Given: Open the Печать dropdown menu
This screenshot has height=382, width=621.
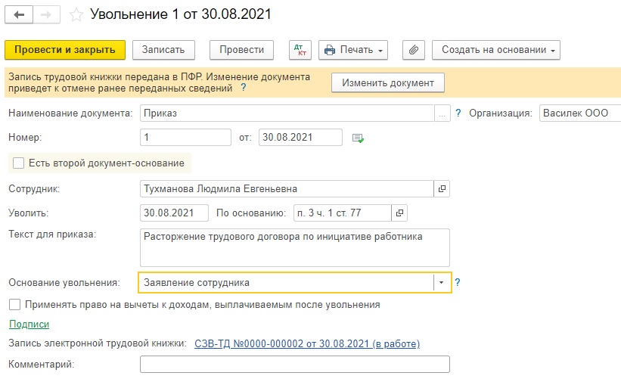Looking at the screenshot, I should click(x=353, y=50).
